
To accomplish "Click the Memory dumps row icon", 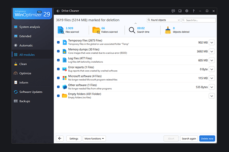I will (65, 51).
